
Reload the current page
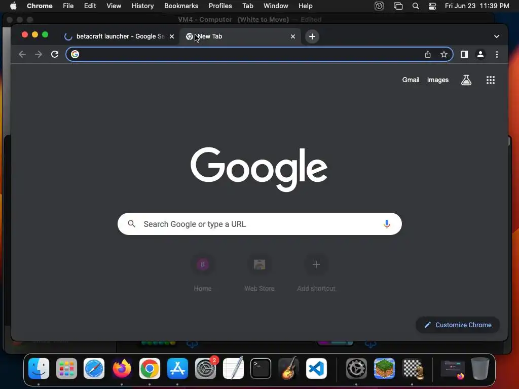point(55,54)
